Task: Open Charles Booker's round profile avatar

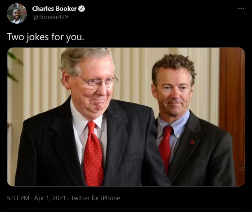Action: 17,14
